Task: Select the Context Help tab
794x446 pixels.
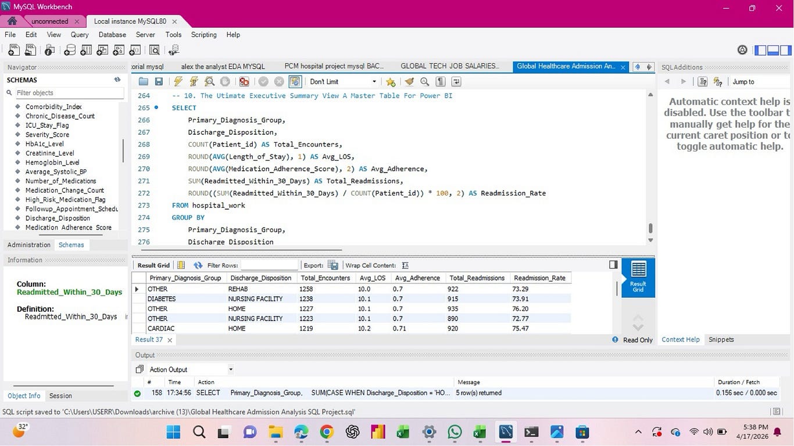Action: 681,340
